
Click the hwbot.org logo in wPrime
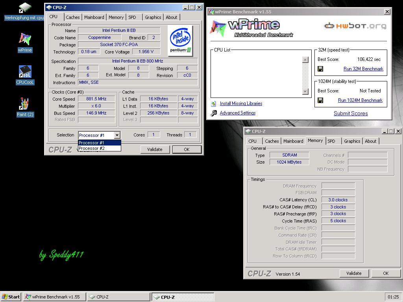(x=355, y=26)
